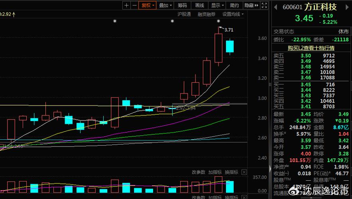
Task: Open the 设置均线 moving average dropdown
Action: tap(233, 14)
